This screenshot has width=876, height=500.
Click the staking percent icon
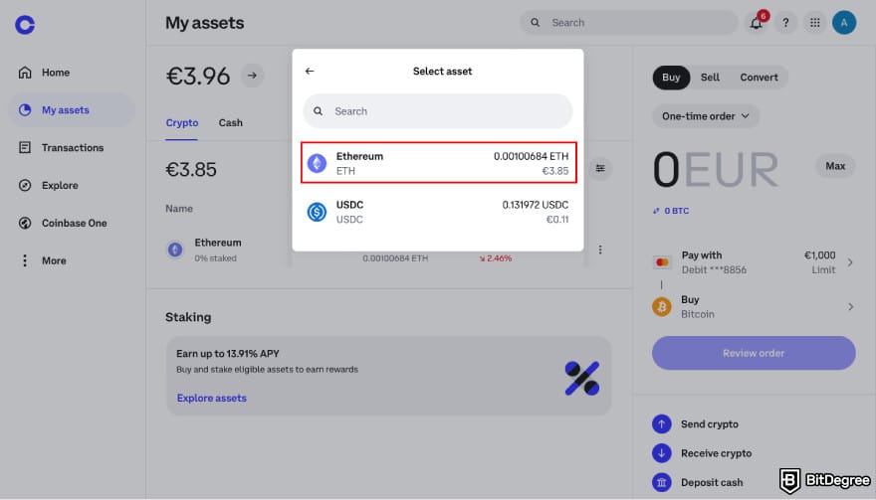tap(581, 379)
